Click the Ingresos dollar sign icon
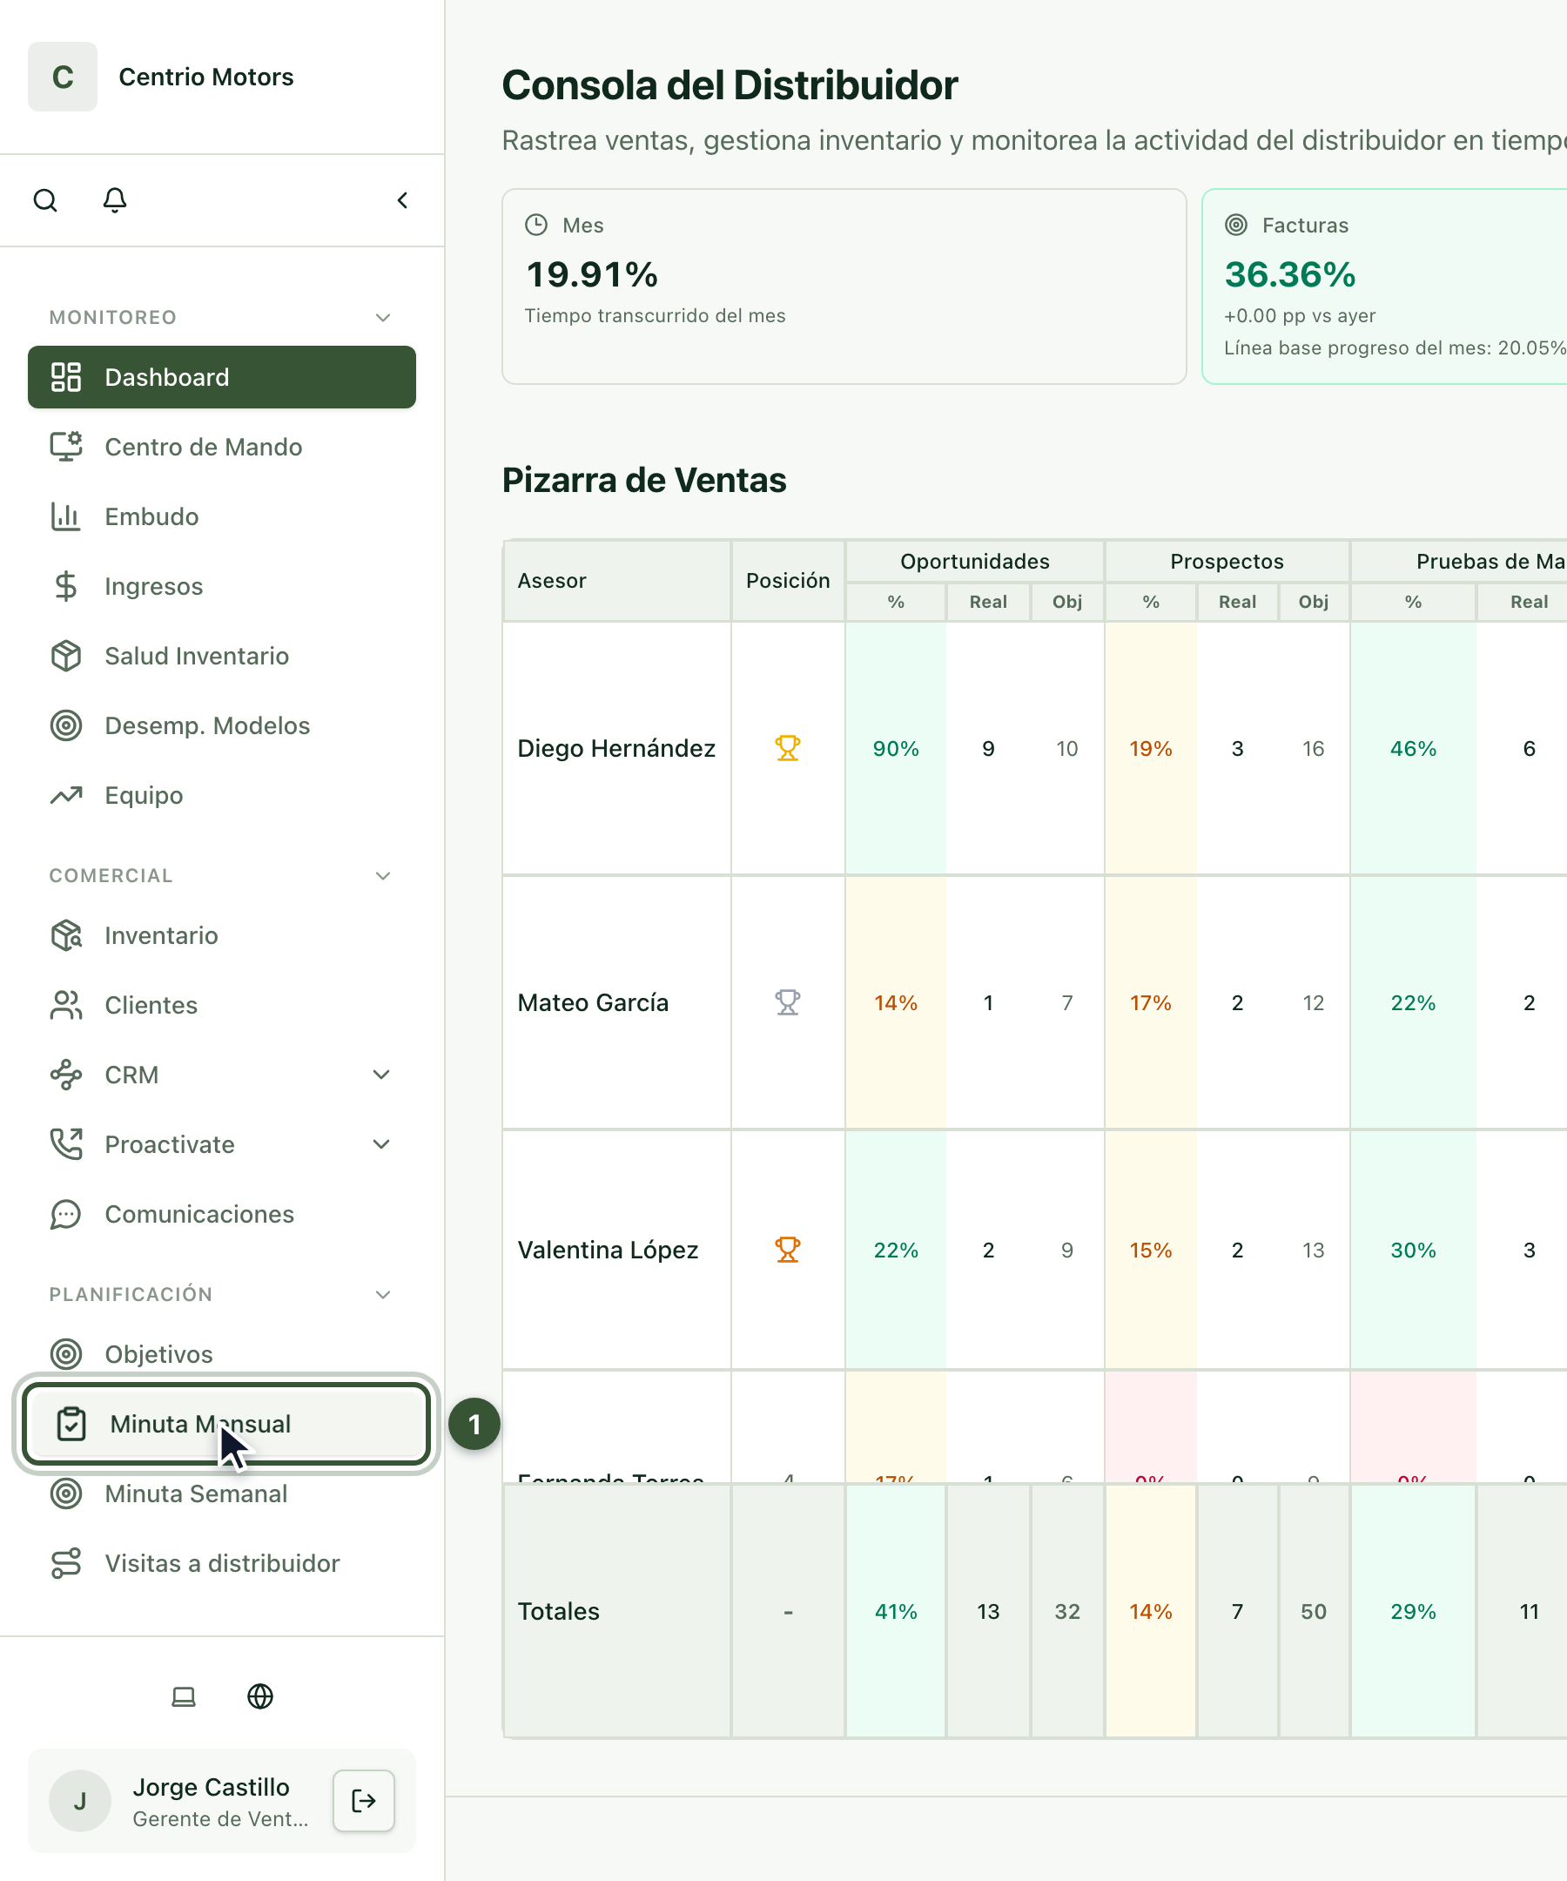This screenshot has height=1881, width=1567. pos(65,587)
